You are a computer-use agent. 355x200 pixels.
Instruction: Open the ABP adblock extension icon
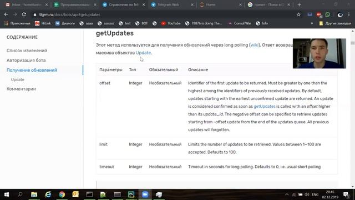click(319, 15)
